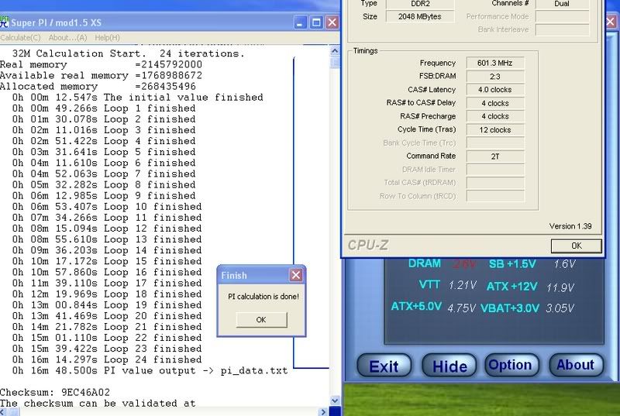Click the Available real memory line

(x=101, y=75)
